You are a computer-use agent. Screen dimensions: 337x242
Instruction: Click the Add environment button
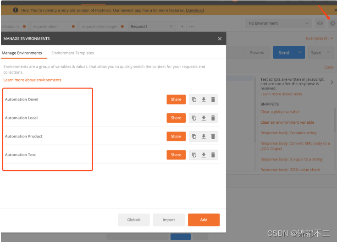(204, 220)
